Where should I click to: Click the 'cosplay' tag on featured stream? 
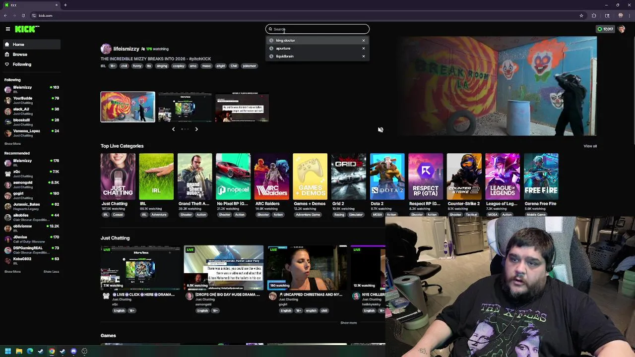click(178, 66)
